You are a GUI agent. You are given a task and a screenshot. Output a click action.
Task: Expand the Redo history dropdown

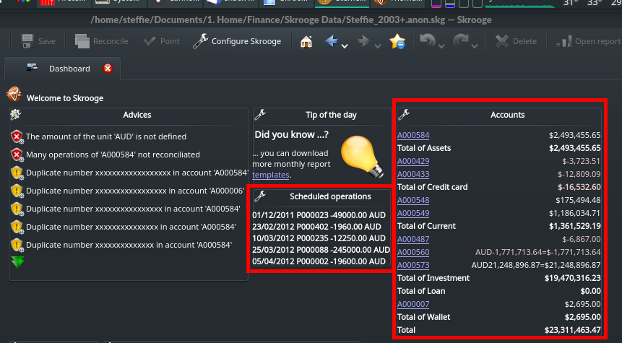point(475,46)
